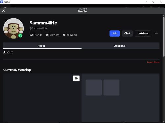Click the @Sammm4life username text

coord(38,28)
